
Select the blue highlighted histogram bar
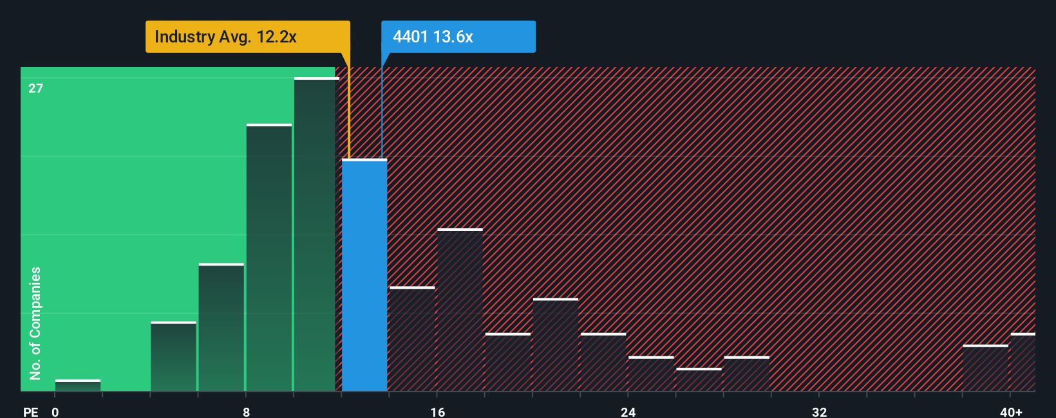364,275
